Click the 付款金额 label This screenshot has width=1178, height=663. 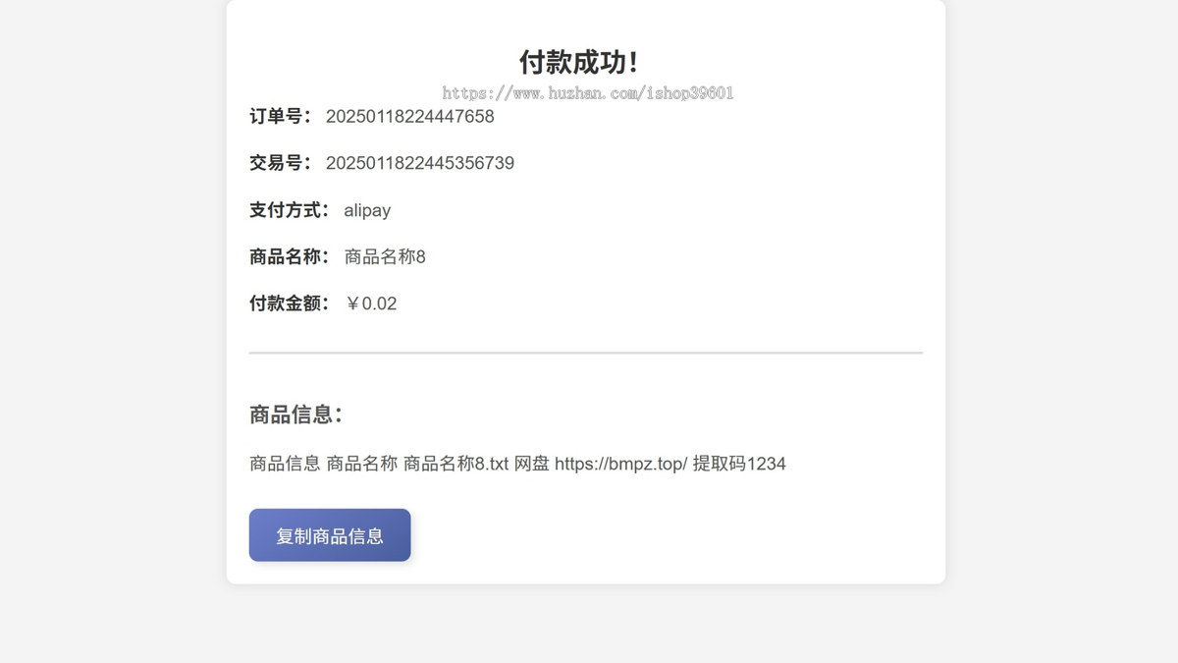click(x=290, y=304)
